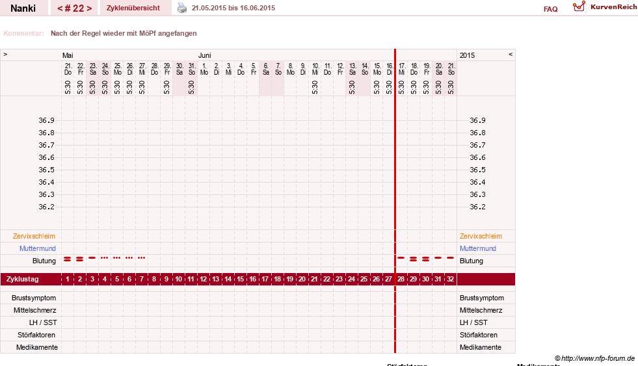Click the bleeding mark on cycle day 1
This screenshot has height=366, width=638.
(68, 259)
